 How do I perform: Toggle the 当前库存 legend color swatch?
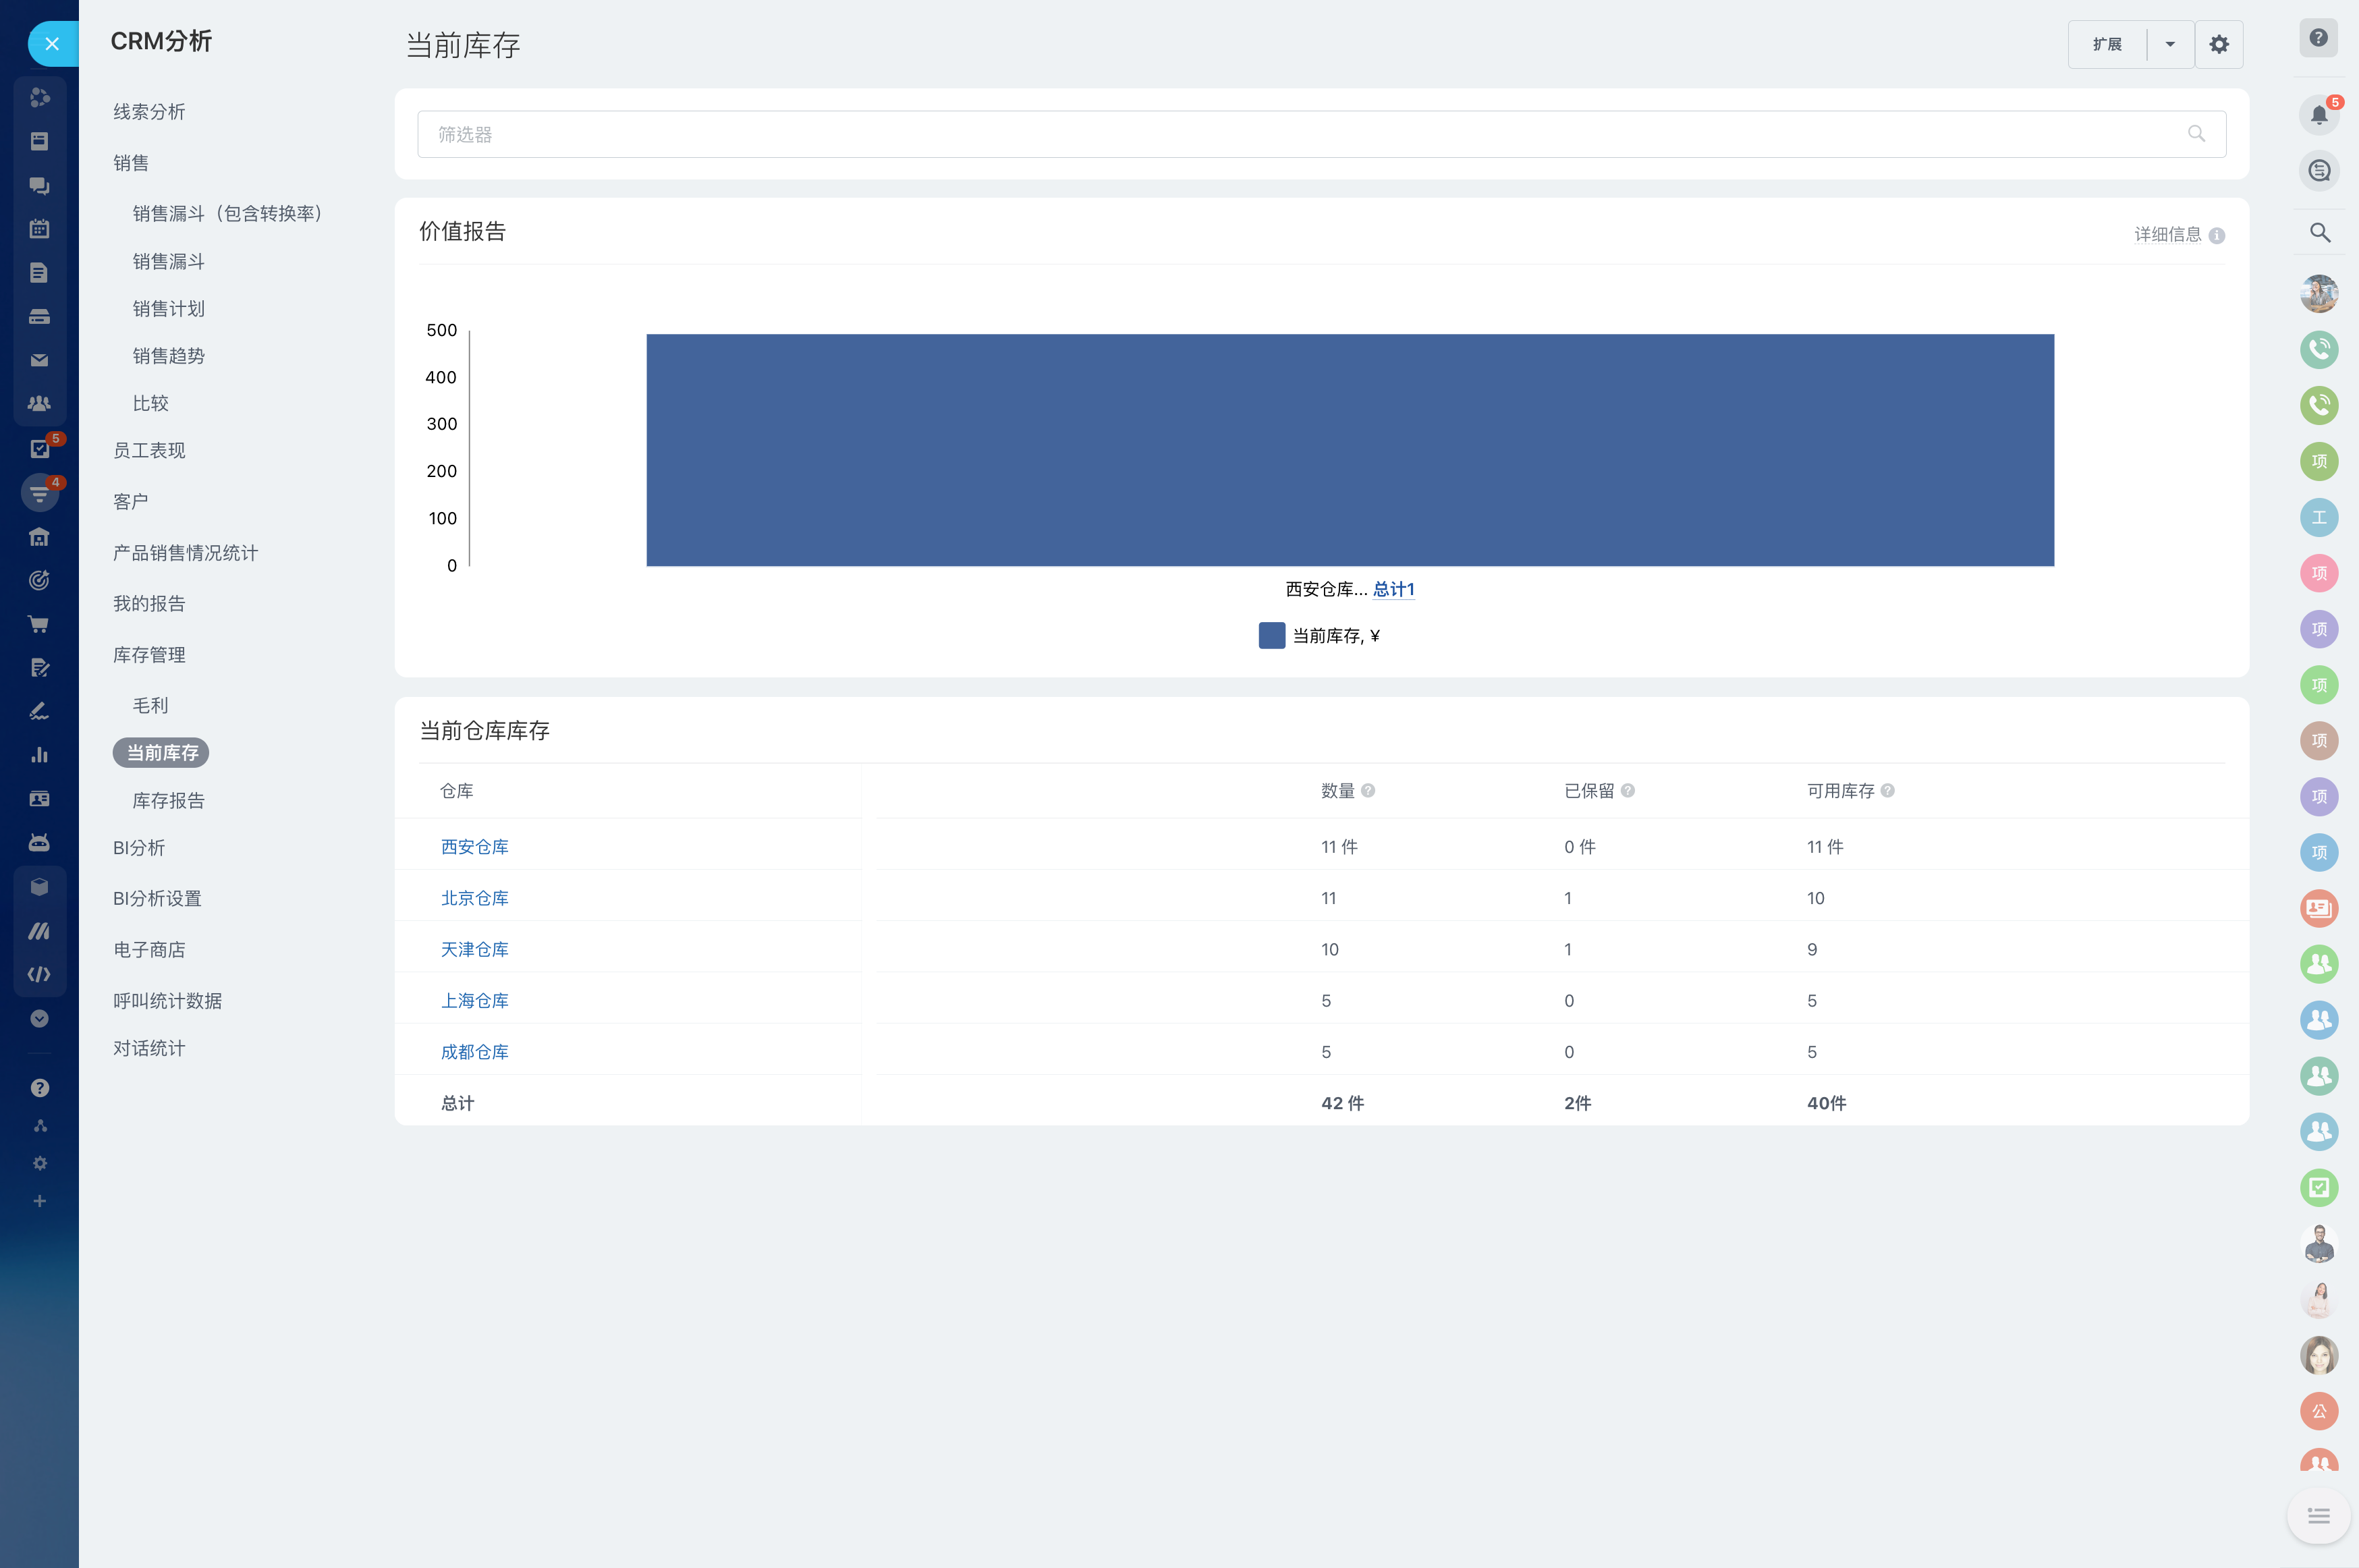tap(1271, 636)
